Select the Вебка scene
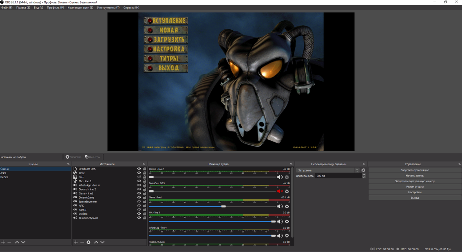Screen dimensions: 462x252 (35, 177)
